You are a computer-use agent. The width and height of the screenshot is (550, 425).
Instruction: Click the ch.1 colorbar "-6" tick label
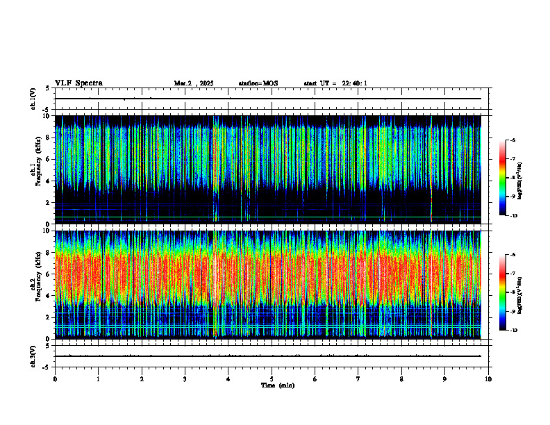pos(512,140)
